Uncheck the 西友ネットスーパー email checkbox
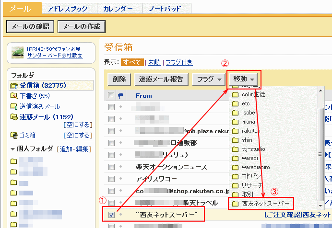332x228 pixels. 111,215
